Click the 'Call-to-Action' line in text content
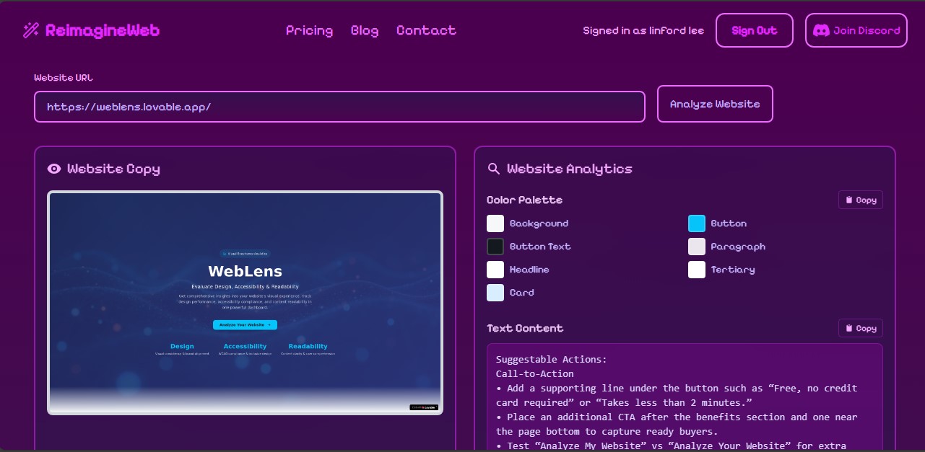The width and height of the screenshot is (925, 452). point(535,373)
